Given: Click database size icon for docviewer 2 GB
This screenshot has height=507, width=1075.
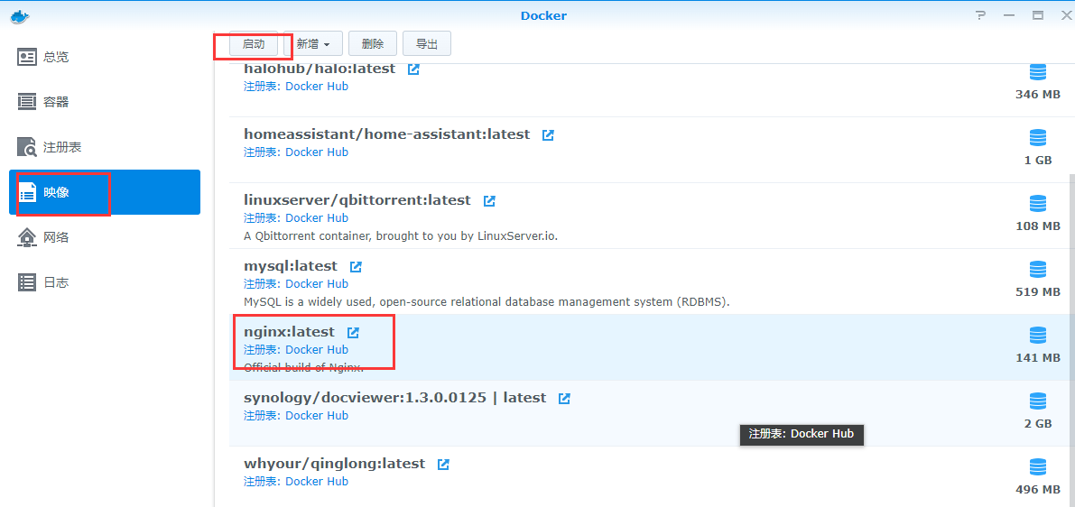Looking at the screenshot, I should (1038, 401).
